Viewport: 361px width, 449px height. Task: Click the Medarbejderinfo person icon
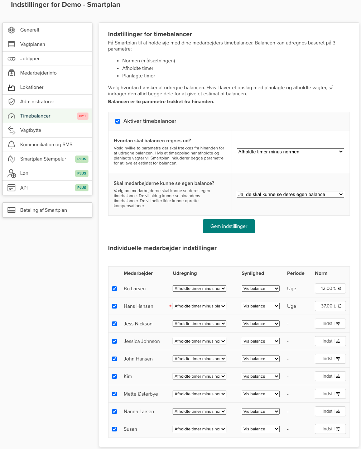(11, 73)
